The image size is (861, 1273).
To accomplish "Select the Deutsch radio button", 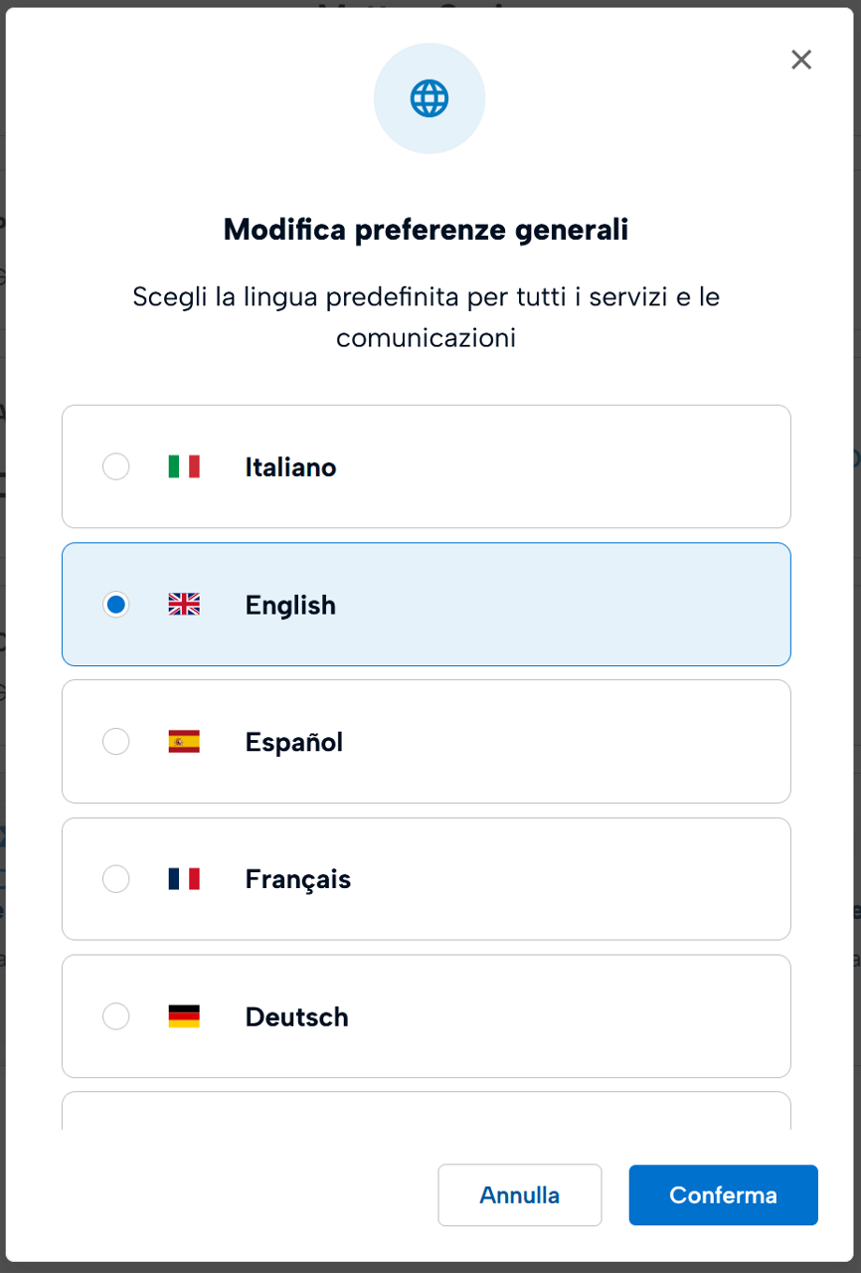I will (116, 1015).
